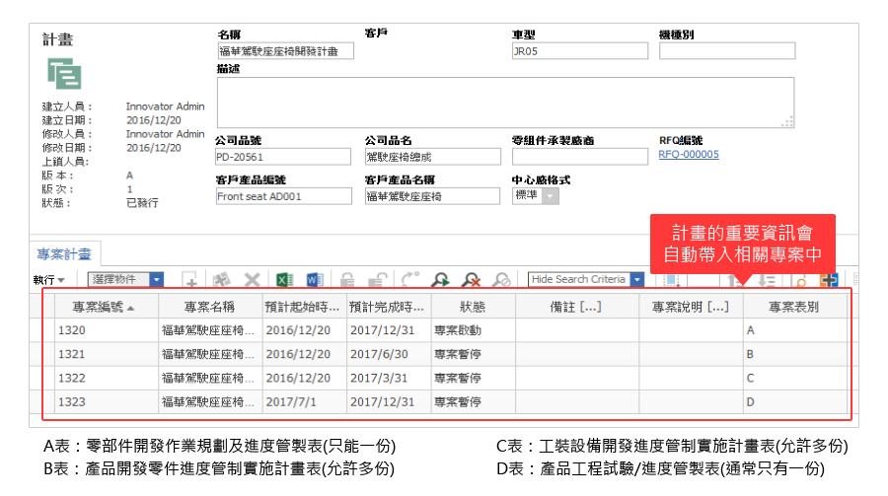Click the run search magnifier icon
Image resolution: width=888 pixels, height=496 pixels.
[439, 280]
